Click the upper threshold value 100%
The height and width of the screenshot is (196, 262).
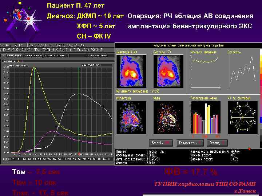[x=235, y=159]
